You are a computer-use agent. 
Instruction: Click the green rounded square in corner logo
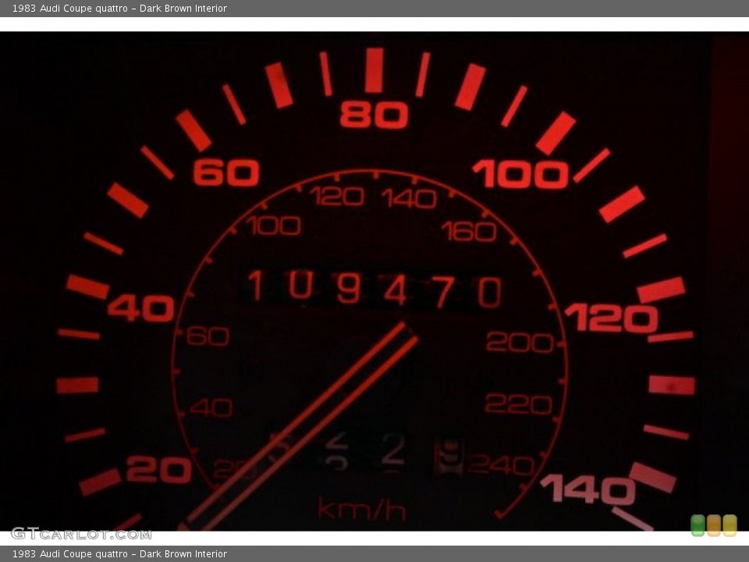click(698, 525)
